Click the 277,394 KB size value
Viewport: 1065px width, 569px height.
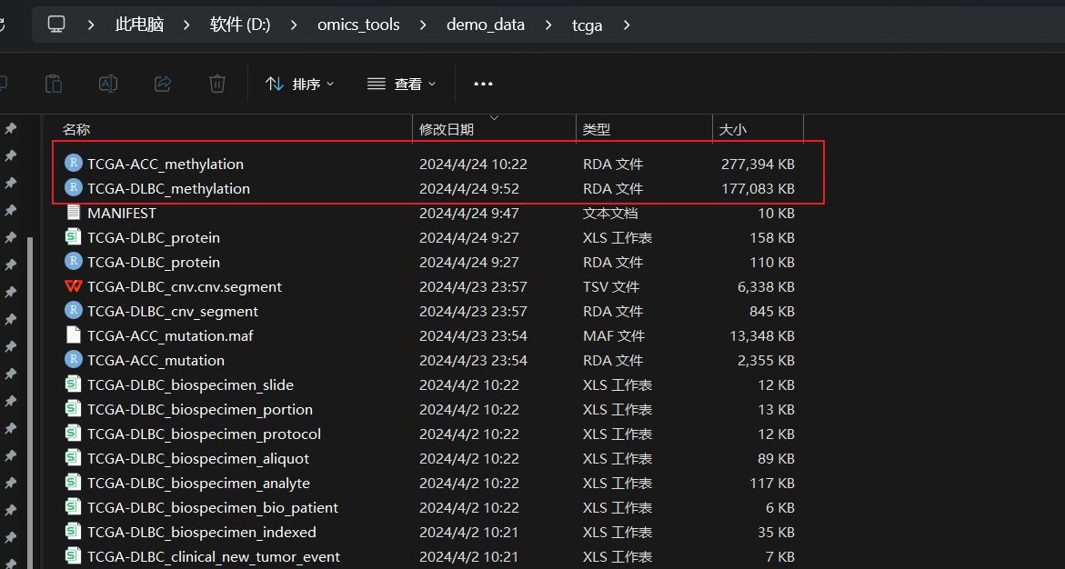point(758,164)
